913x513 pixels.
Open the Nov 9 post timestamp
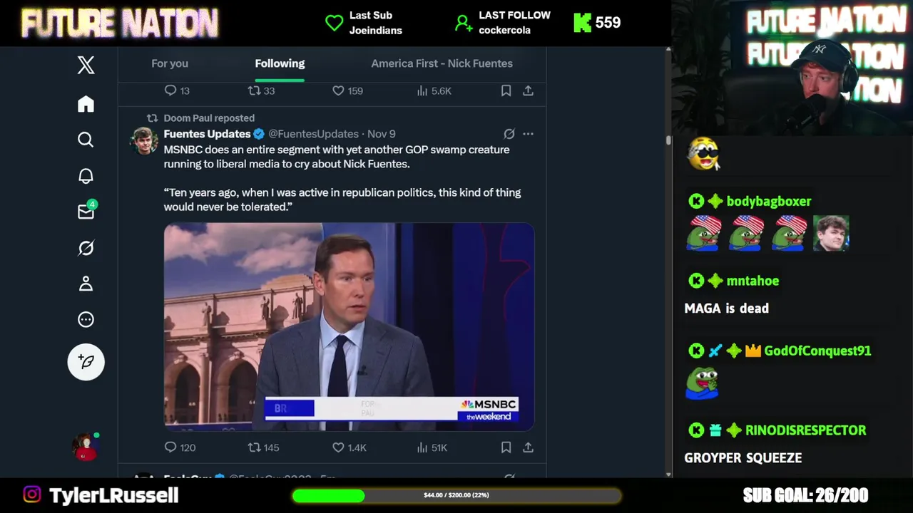[x=382, y=134]
